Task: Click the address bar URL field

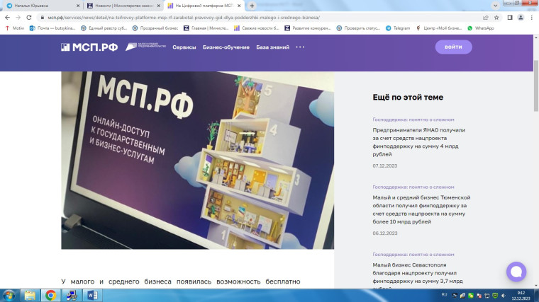Action: pos(261,18)
